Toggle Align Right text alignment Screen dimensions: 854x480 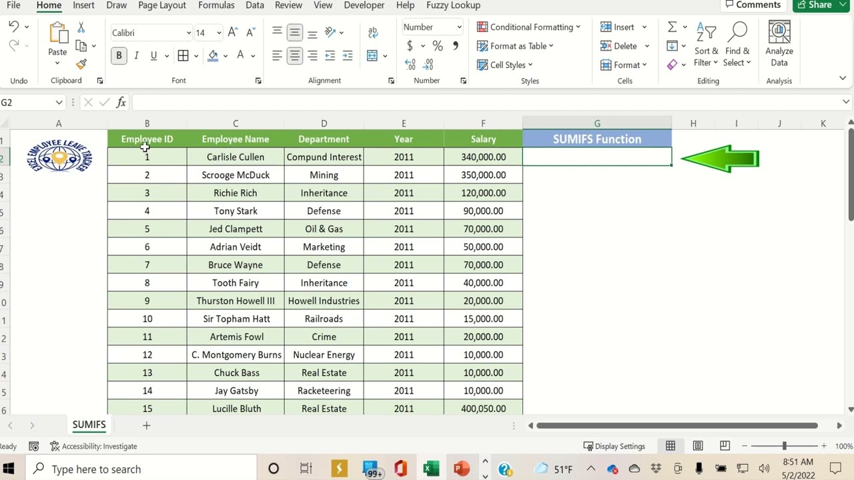[312, 56]
